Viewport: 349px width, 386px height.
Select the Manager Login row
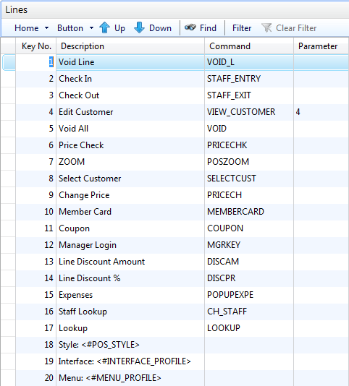(x=182, y=245)
